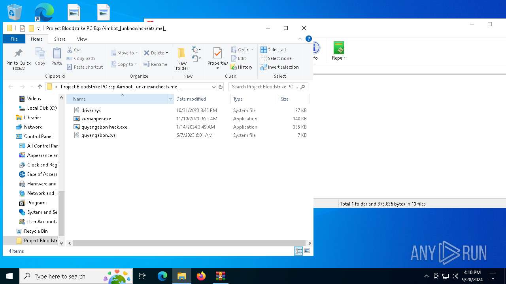The image size is (506, 284).
Task: Click the horizontal scrollbar in file list
Action: (x=189, y=243)
